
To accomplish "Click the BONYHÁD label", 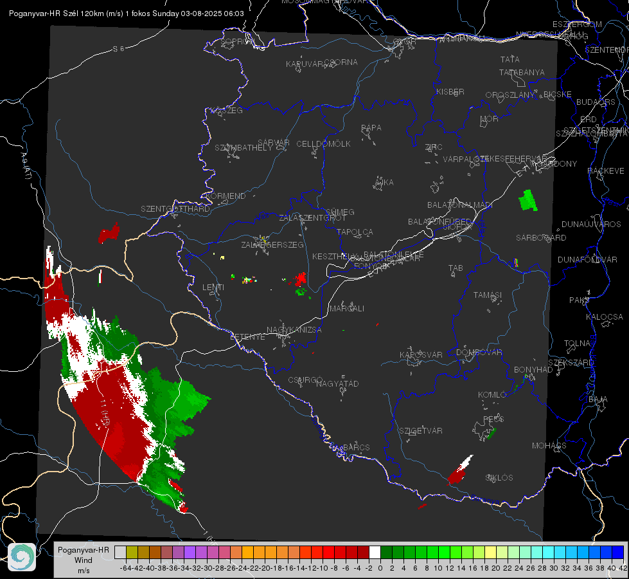I will tap(533, 369).
